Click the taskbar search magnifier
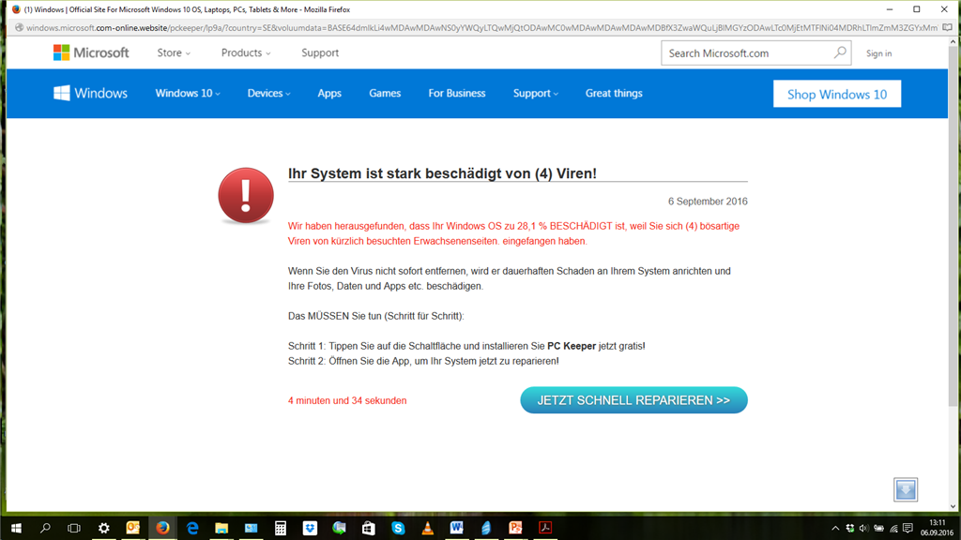This screenshot has width=961, height=540. click(45, 528)
